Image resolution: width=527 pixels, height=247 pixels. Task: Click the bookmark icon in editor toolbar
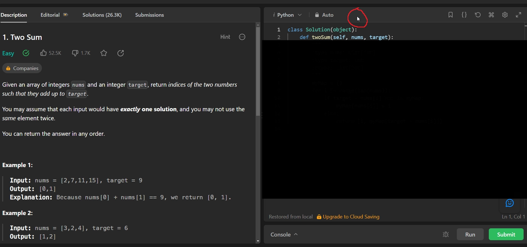pos(450,15)
